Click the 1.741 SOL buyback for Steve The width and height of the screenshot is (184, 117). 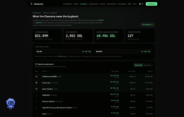pyautogui.click(x=149, y=114)
